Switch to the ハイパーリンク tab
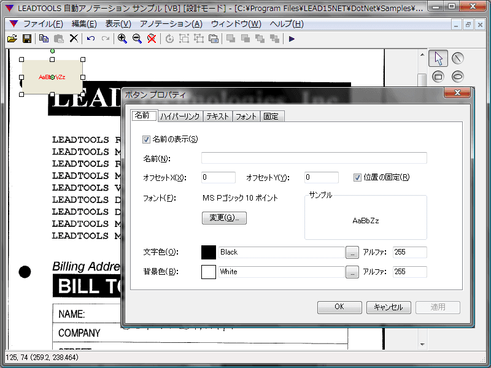 click(180, 117)
